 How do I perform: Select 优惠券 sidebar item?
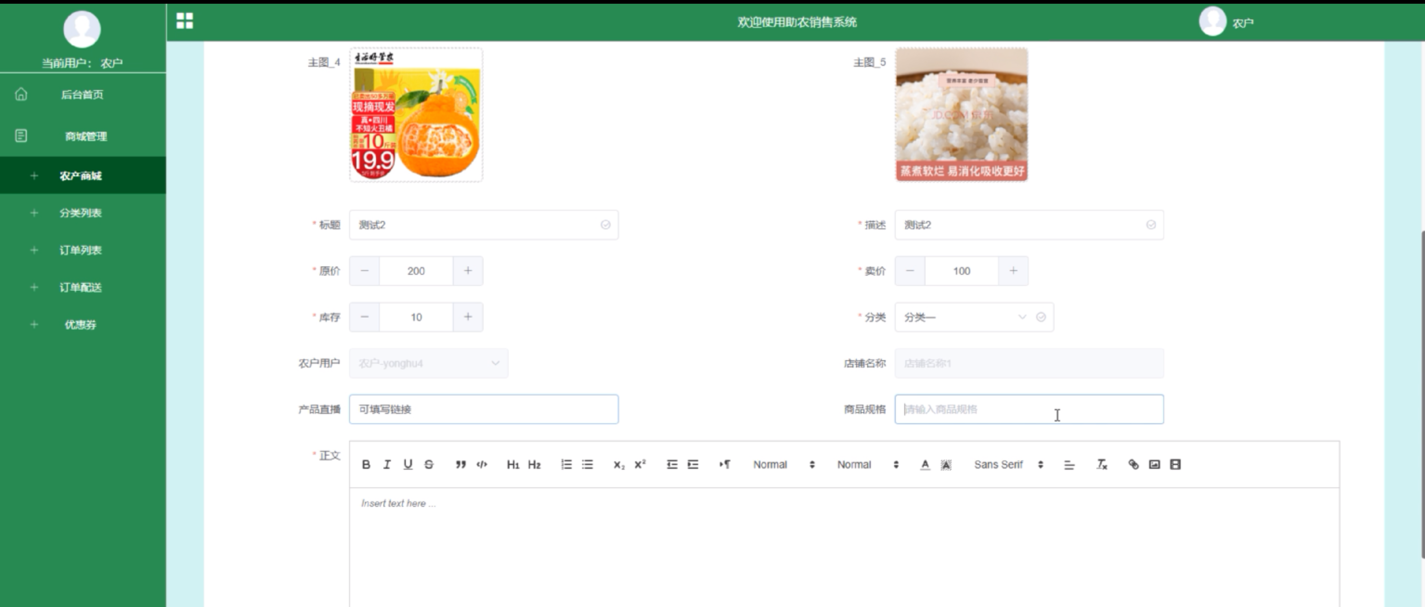[81, 324]
